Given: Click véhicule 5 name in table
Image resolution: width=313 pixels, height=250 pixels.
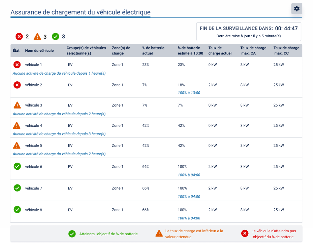Looking at the screenshot, I should pyautogui.click(x=34, y=146).
